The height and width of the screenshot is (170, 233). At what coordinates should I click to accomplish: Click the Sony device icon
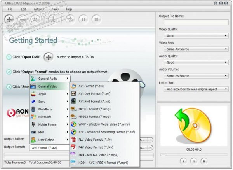point(33,102)
